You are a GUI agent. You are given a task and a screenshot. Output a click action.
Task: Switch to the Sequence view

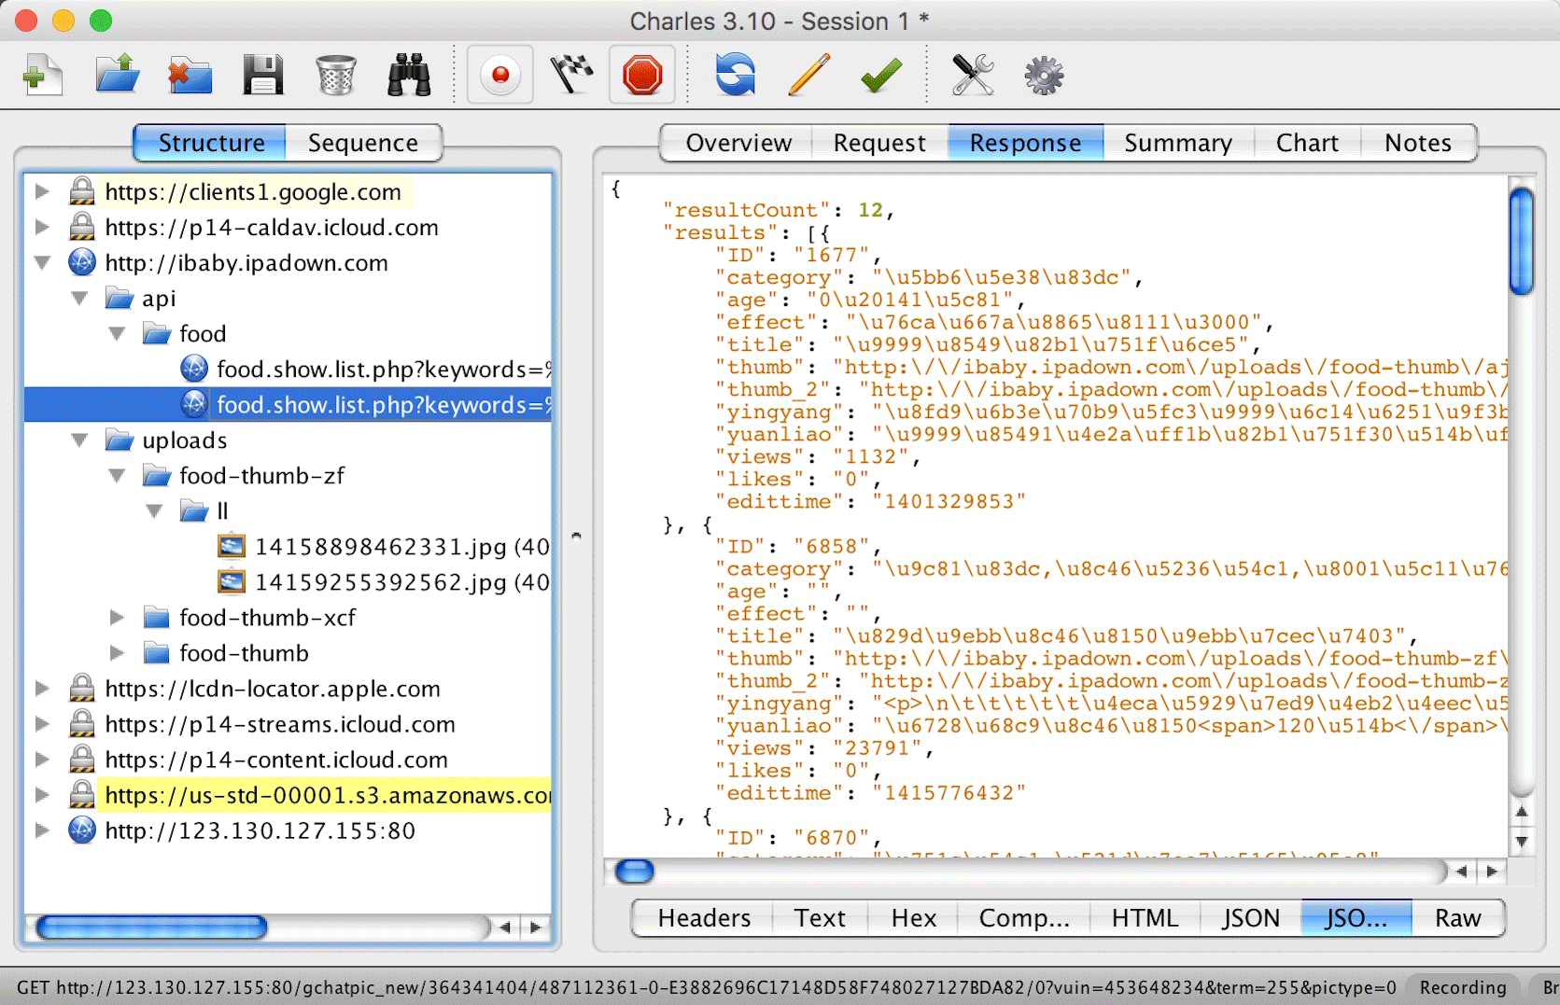click(363, 143)
